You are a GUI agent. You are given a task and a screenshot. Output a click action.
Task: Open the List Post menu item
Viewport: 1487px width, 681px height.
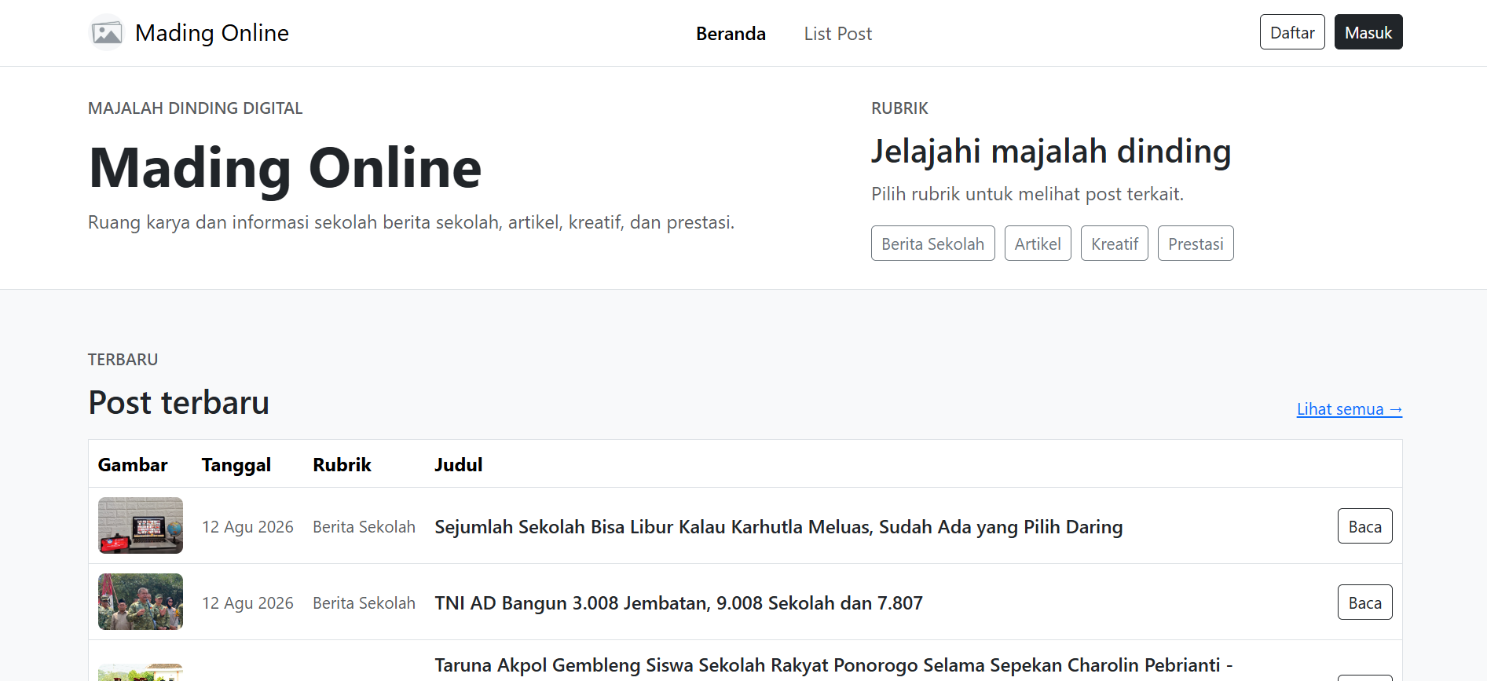click(x=837, y=34)
